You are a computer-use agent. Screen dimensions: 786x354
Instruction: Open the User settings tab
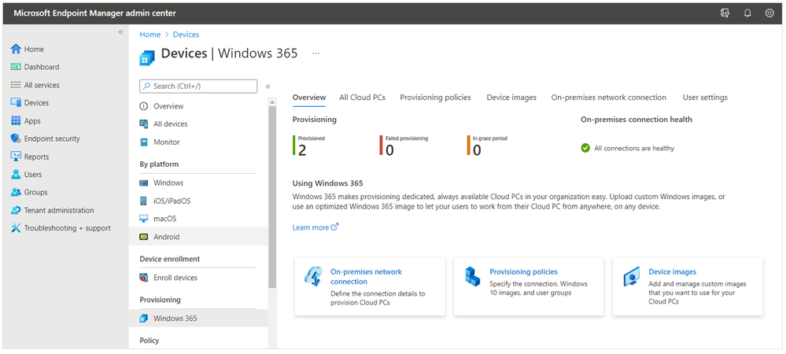[x=705, y=98]
